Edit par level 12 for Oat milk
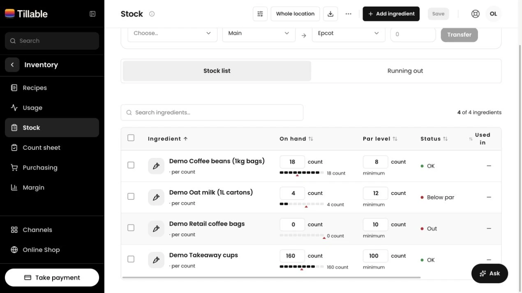 click(376, 193)
